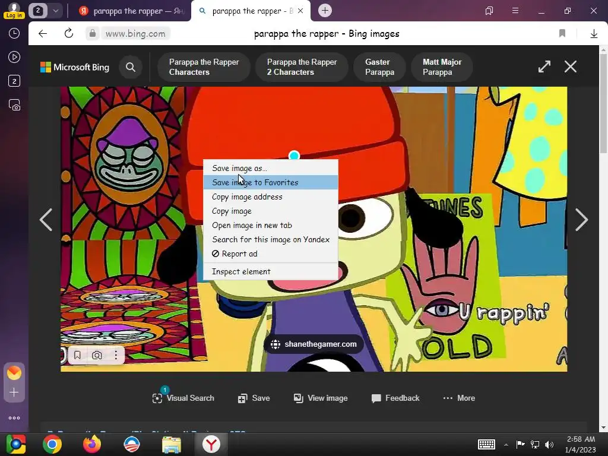Start Visual Search for this image
The width and height of the screenshot is (608, 456).
pos(183,398)
